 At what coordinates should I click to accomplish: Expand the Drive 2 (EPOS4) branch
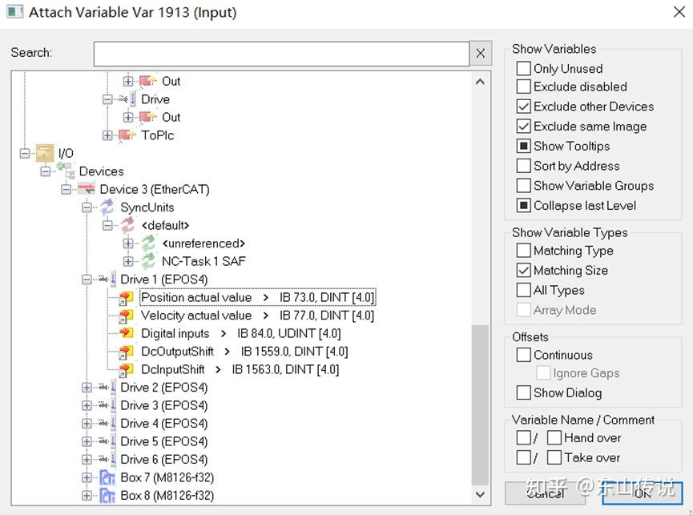pos(88,388)
